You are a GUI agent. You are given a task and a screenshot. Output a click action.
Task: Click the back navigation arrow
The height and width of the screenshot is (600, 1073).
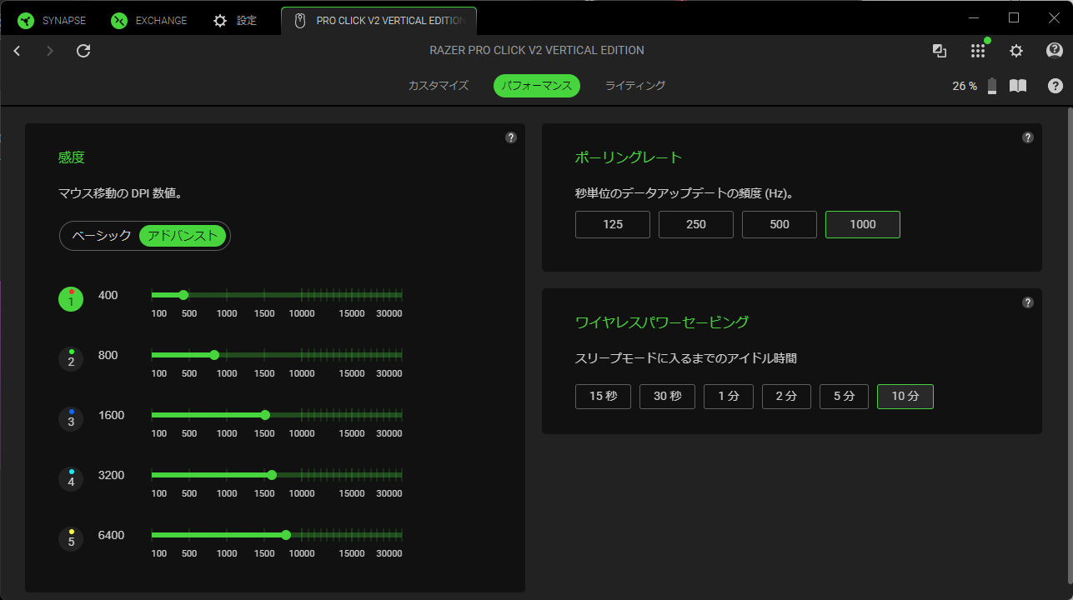coord(17,51)
